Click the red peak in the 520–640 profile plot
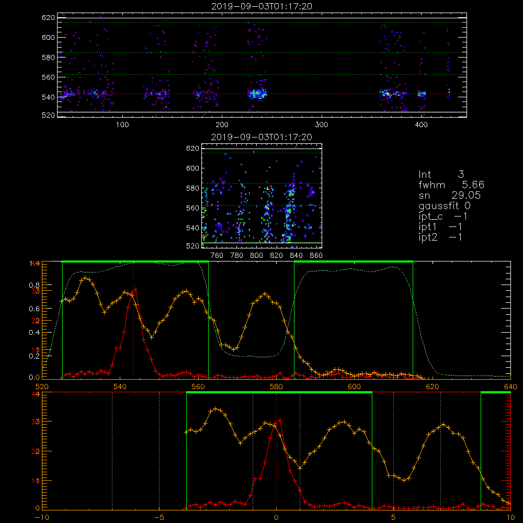The height and width of the screenshot is (523, 523). pyautogui.click(x=135, y=290)
